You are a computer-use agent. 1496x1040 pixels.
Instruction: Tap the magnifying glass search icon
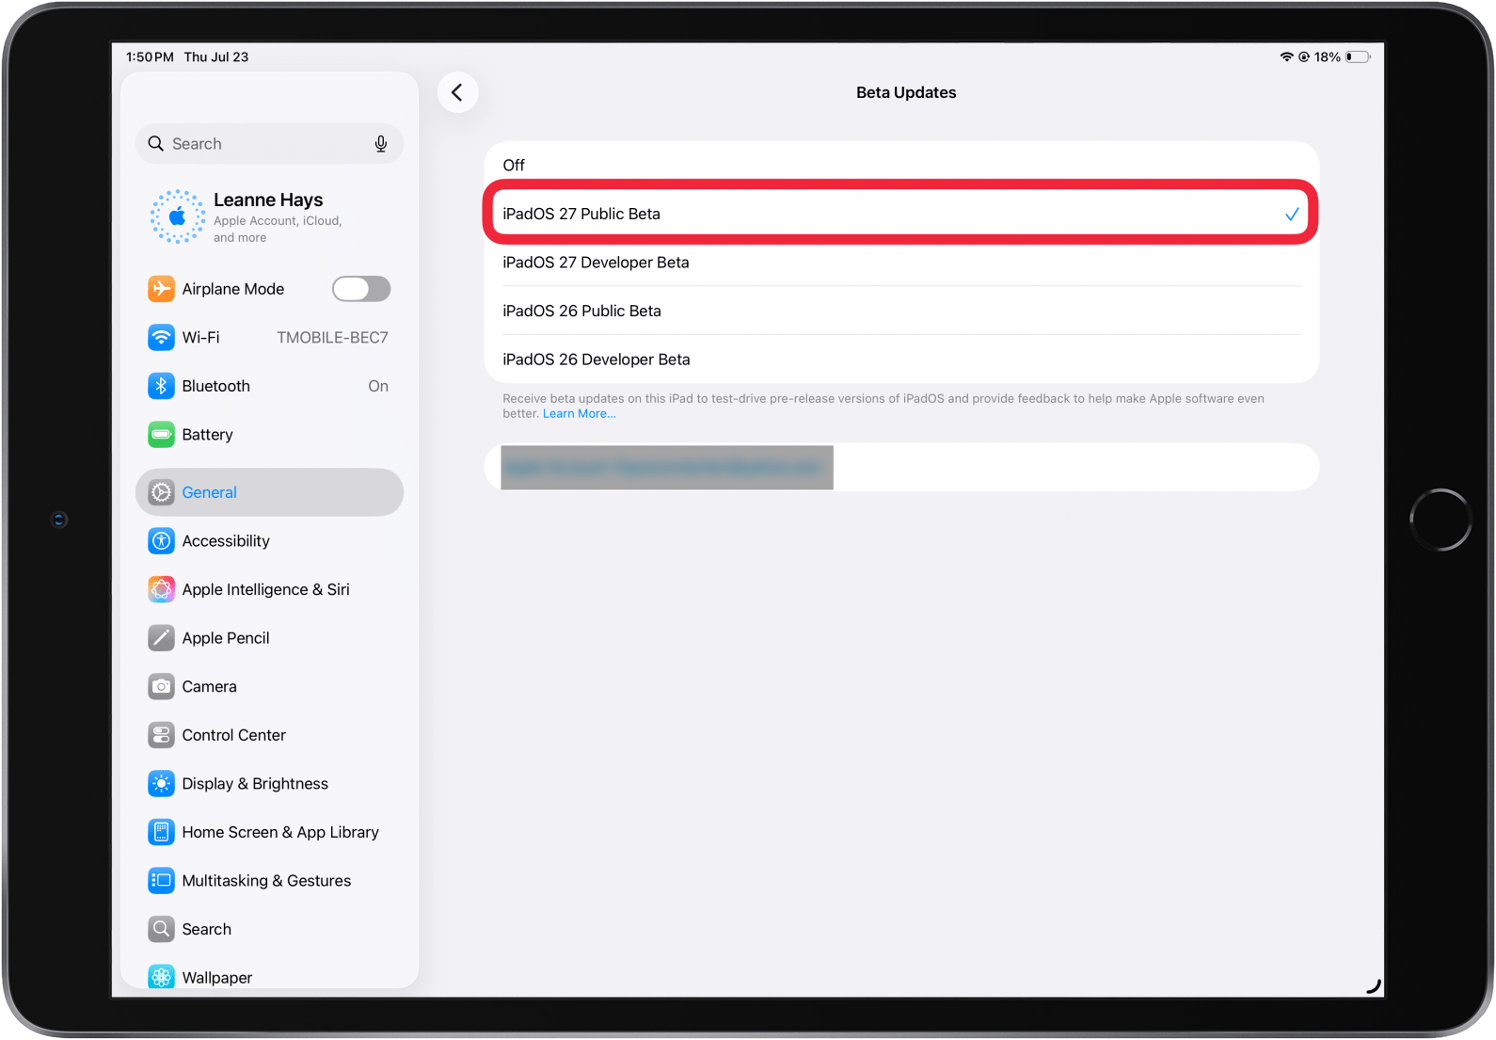coord(156,144)
